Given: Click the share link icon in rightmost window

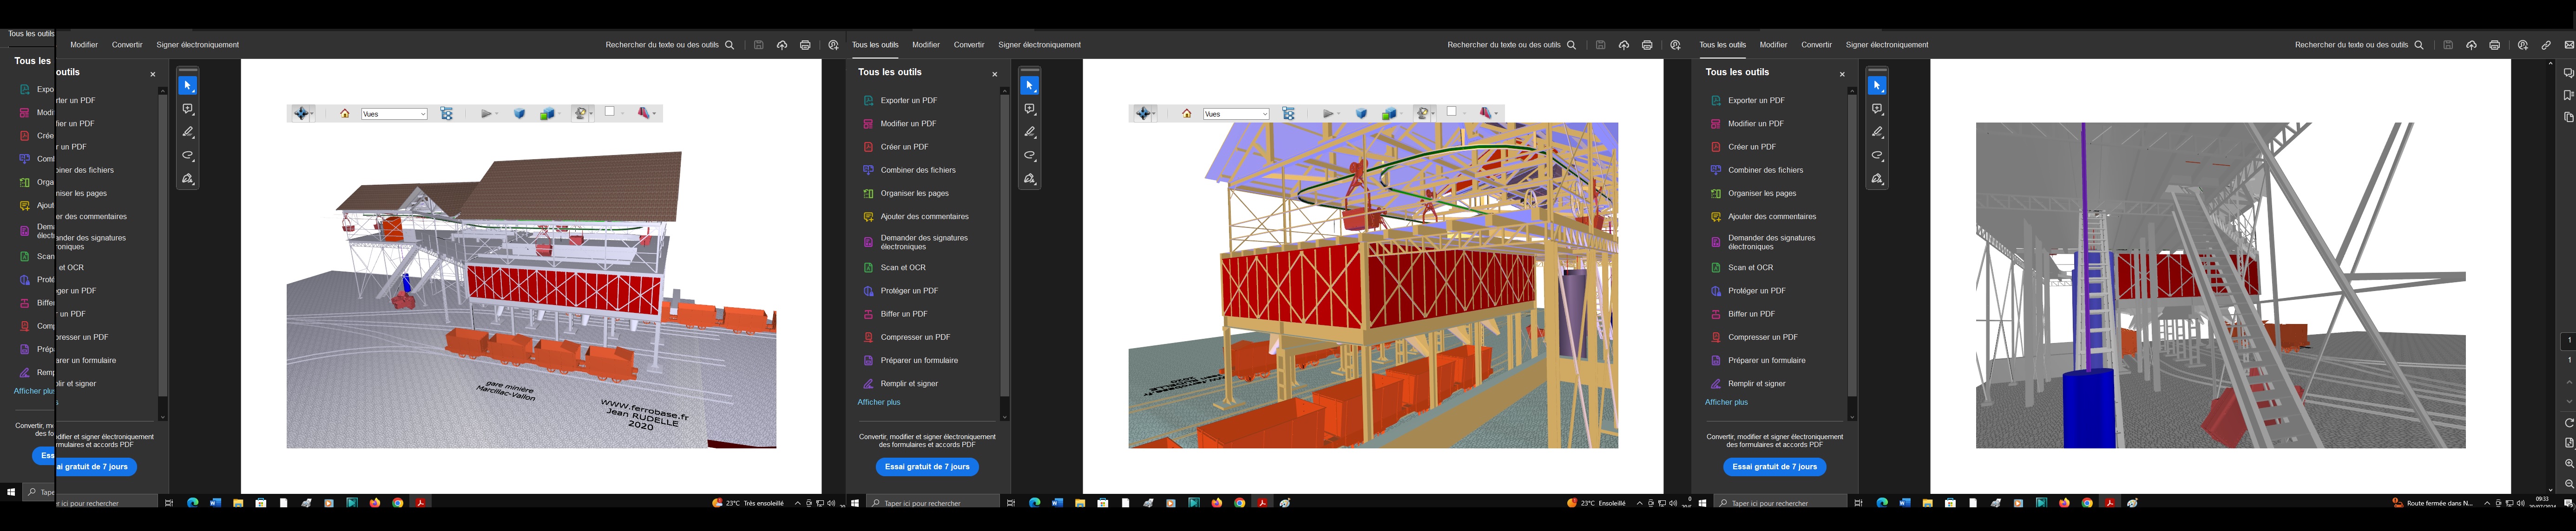Looking at the screenshot, I should tap(2546, 45).
